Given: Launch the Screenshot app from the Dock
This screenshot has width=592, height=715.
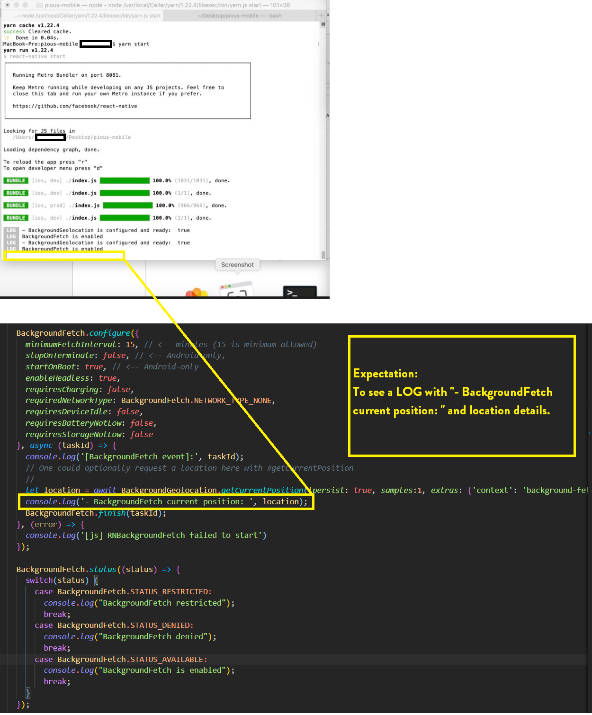Looking at the screenshot, I should click(237, 290).
